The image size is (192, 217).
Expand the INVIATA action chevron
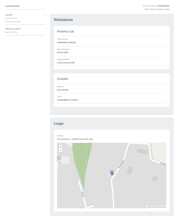coord(44,15)
